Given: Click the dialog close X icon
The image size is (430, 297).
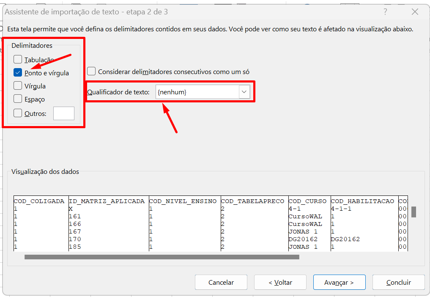Looking at the screenshot, I should click(414, 12).
